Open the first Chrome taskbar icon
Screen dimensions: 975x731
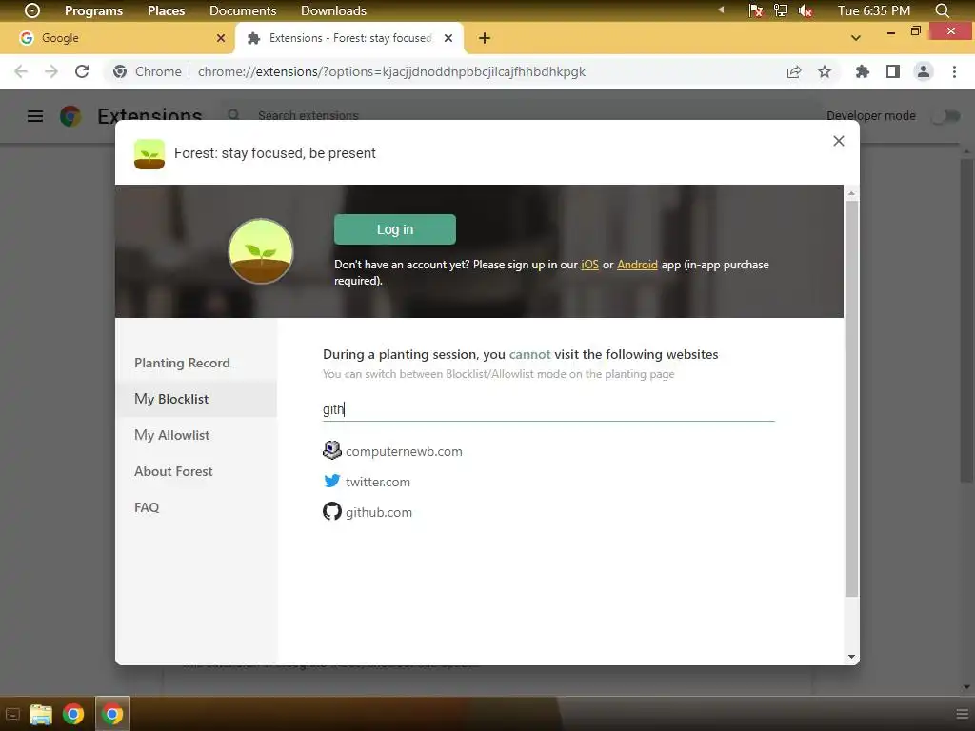pyautogui.click(x=73, y=714)
